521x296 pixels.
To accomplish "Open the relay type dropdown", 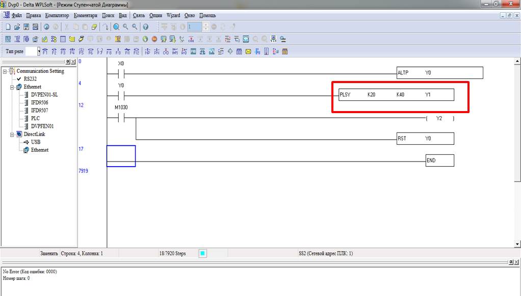I will tap(38, 51).
